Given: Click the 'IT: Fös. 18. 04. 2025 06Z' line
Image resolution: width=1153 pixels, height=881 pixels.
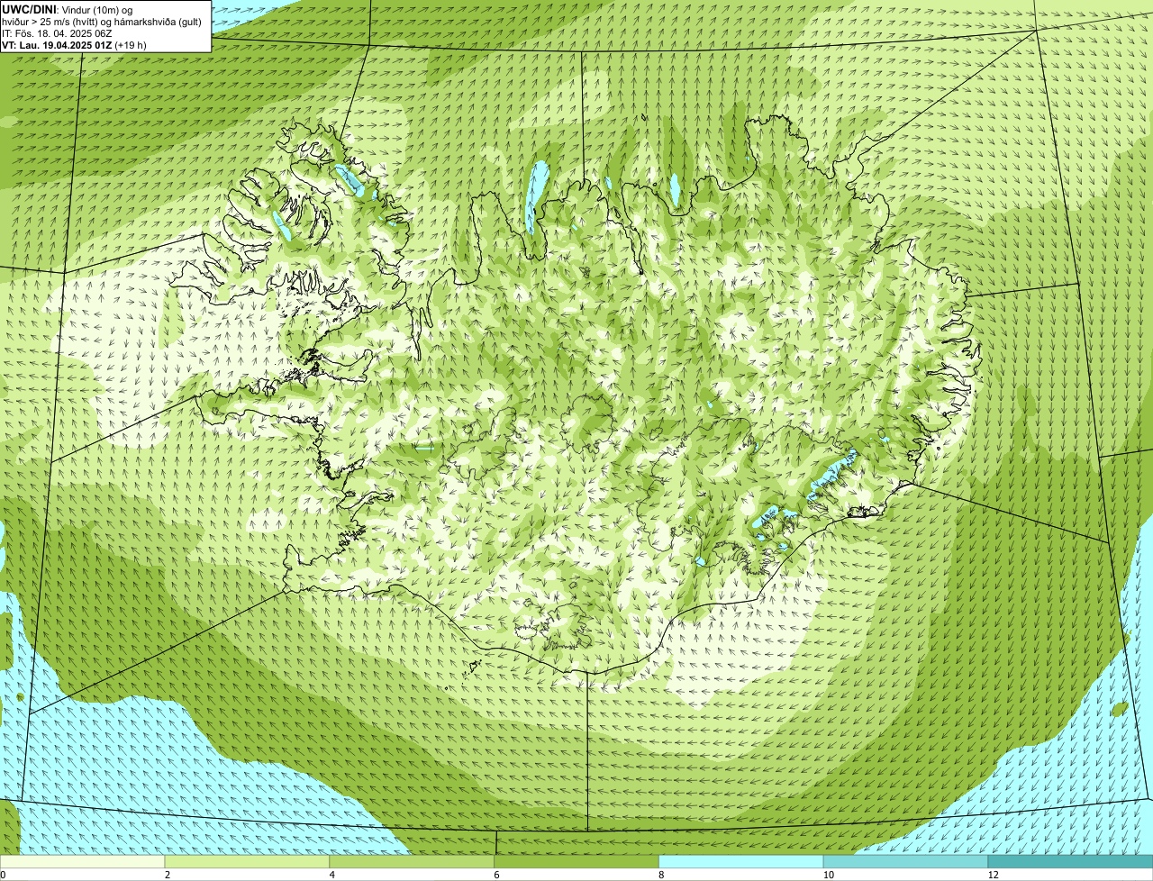Looking at the screenshot, I should [x=57, y=33].
